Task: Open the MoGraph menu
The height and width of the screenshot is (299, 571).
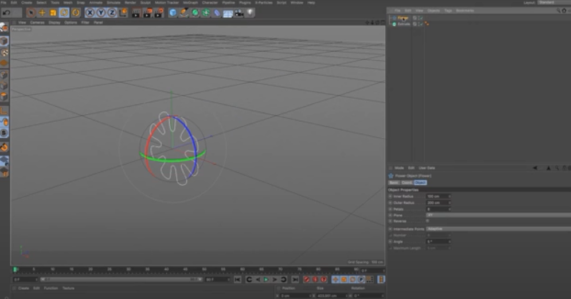Action: [x=190, y=2]
